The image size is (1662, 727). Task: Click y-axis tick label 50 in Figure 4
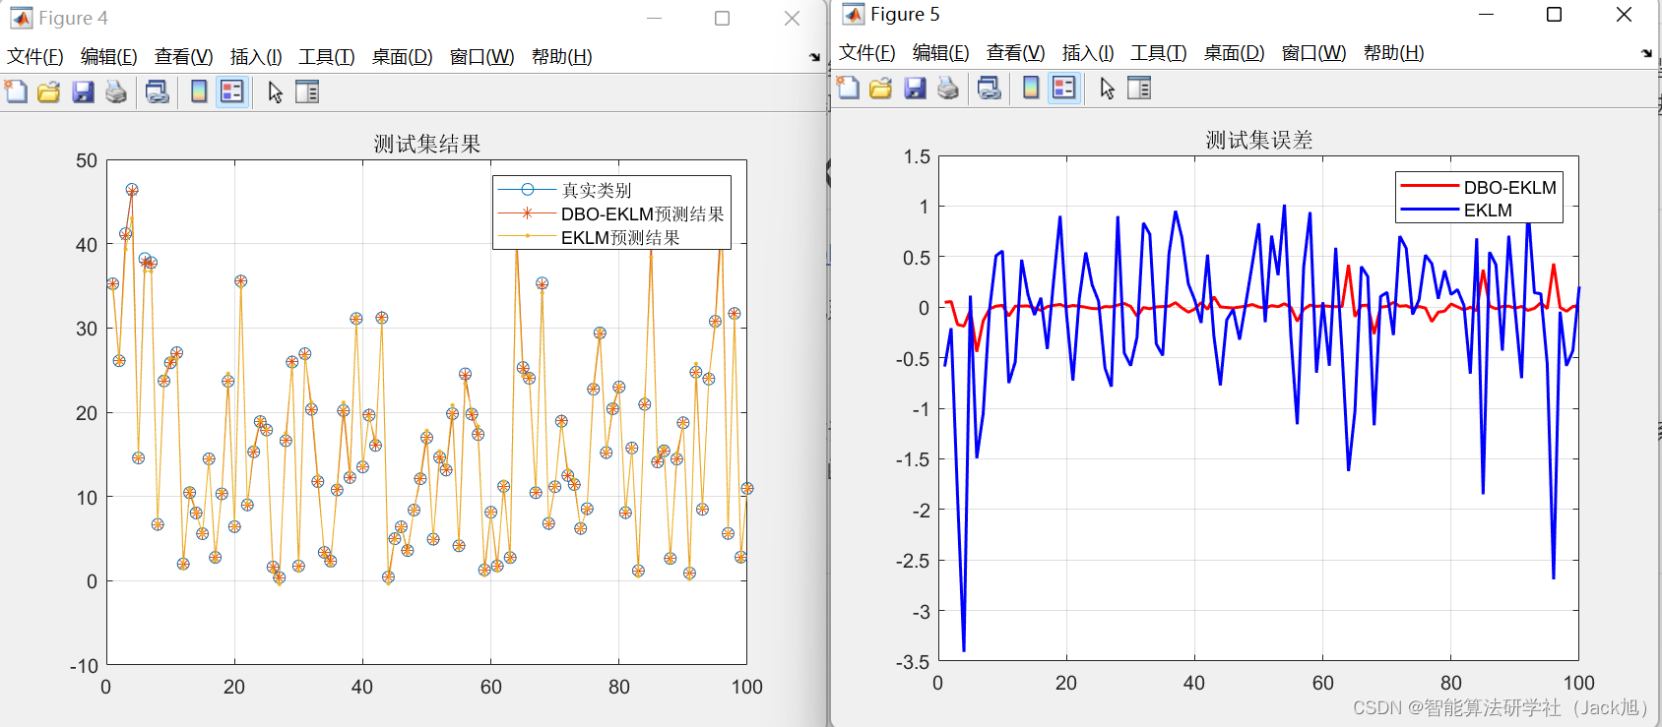87,160
